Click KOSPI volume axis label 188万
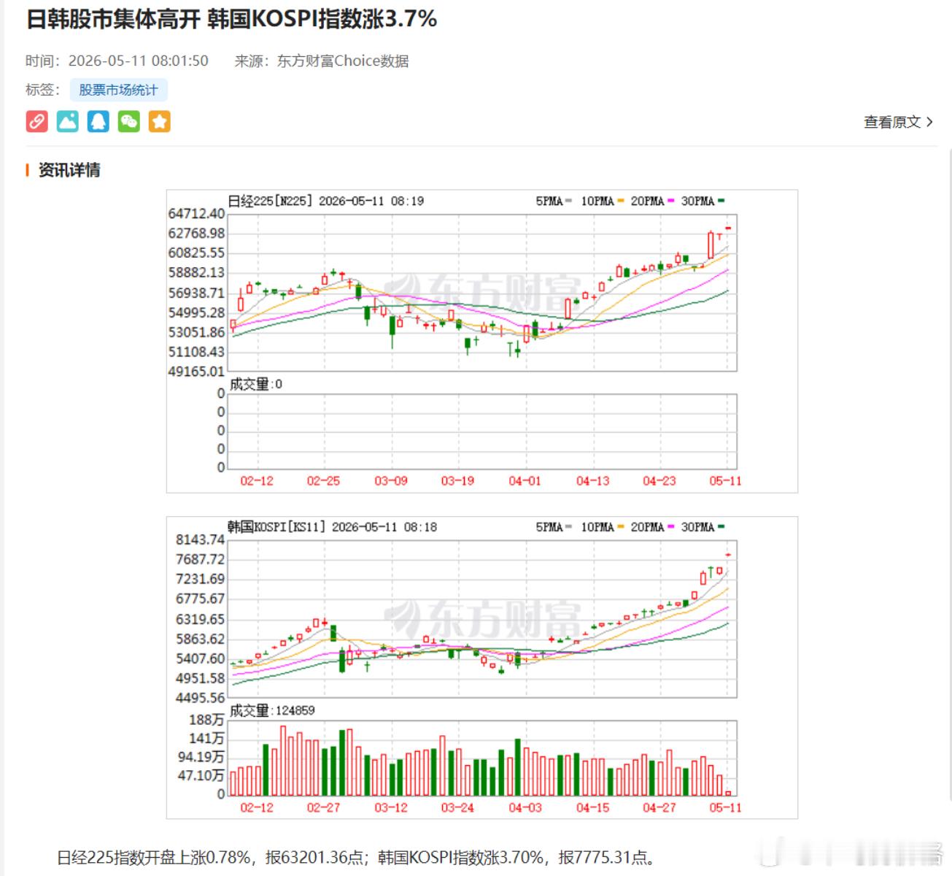Image resolution: width=952 pixels, height=876 pixels. click(x=206, y=720)
